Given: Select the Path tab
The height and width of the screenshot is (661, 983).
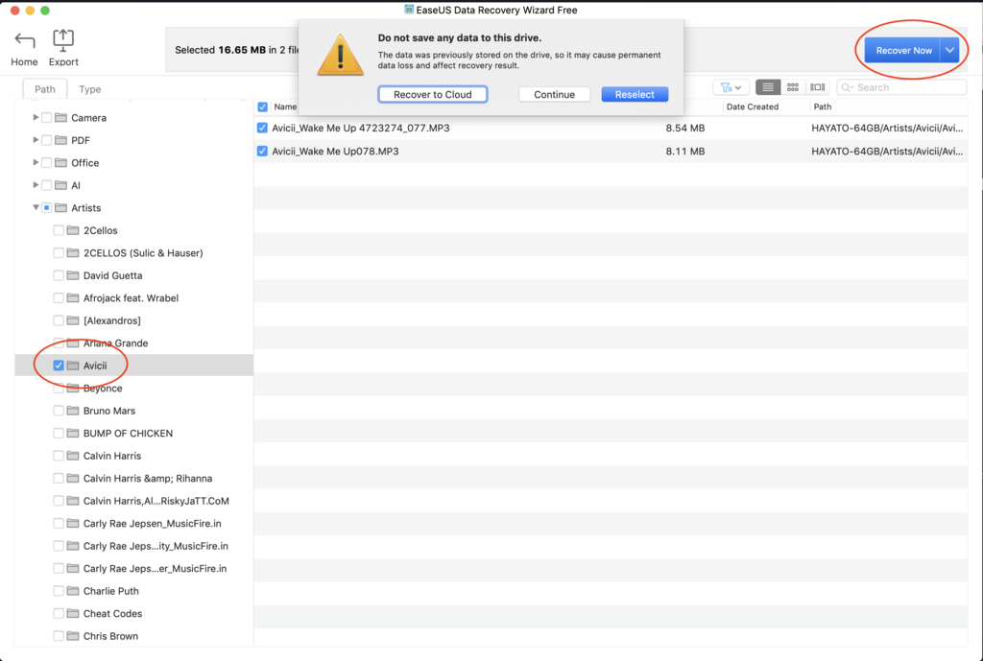Looking at the screenshot, I should pos(44,88).
